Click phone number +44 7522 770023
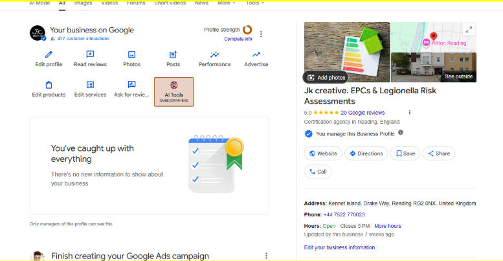The image size is (503, 261). (344, 214)
